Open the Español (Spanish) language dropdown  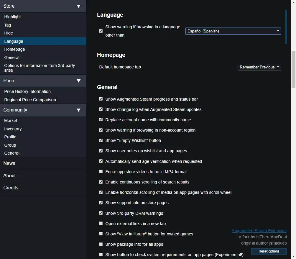[233, 31]
